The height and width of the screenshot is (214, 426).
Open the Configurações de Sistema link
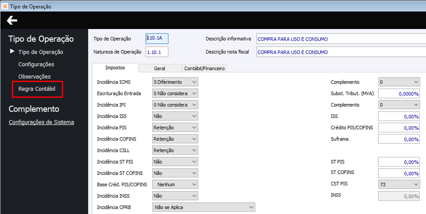pyautogui.click(x=41, y=122)
